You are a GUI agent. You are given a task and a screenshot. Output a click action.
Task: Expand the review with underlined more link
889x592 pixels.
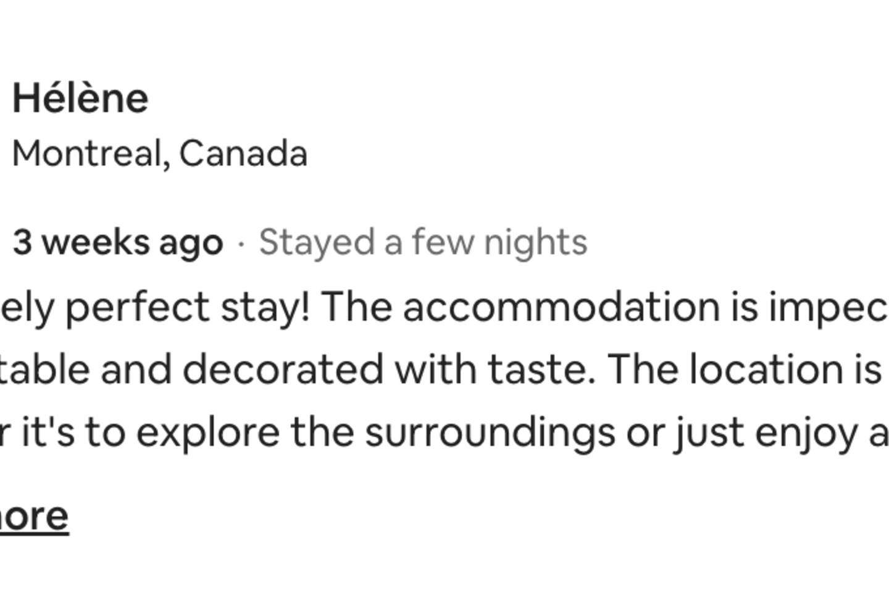pos(33,516)
